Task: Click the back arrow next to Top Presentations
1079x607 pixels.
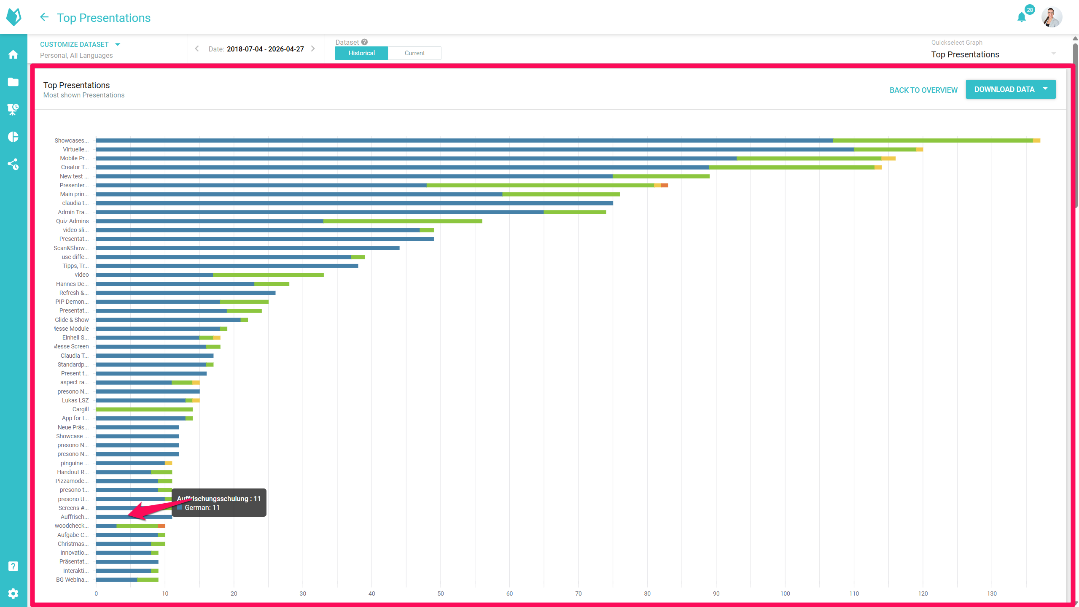Action: coord(44,17)
